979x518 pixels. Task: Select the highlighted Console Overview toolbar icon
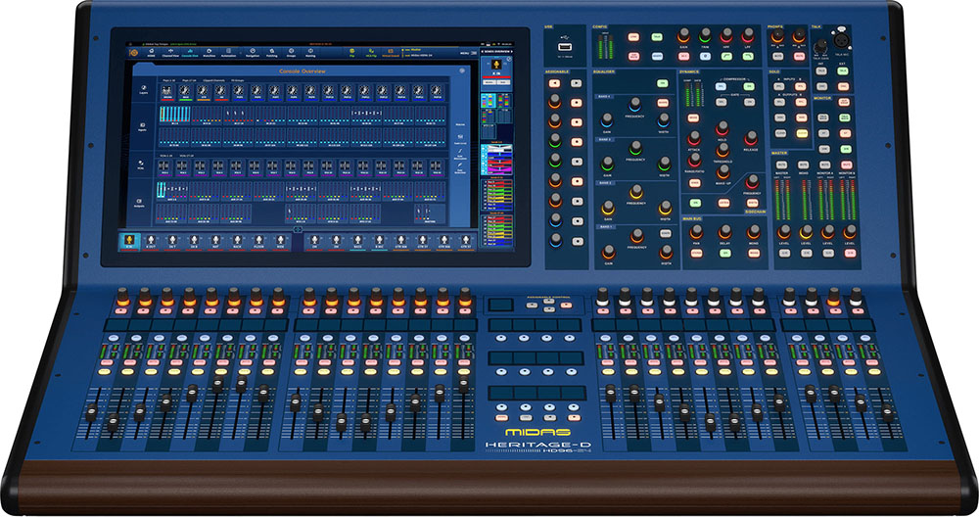(x=190, y=52)
